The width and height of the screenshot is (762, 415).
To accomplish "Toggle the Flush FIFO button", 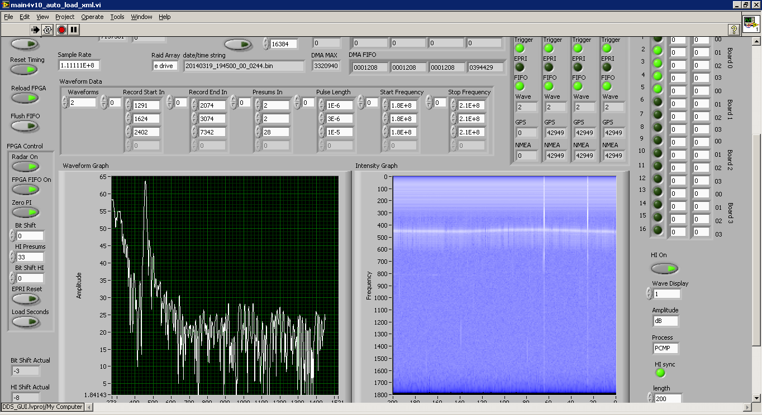I will coord(25,126).
